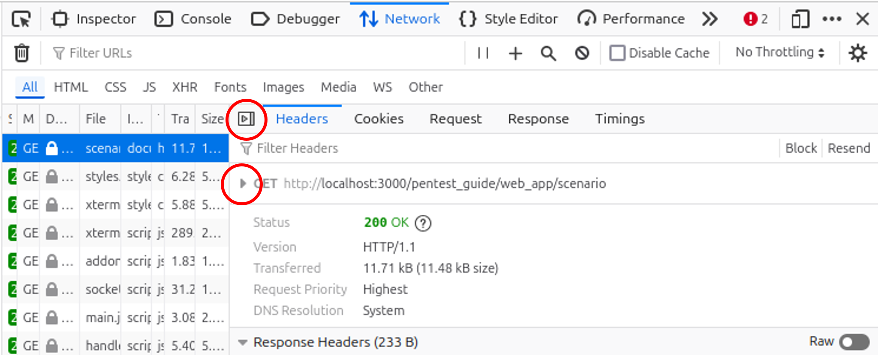Select the addon script request row
Screen dimensions: 878x355
pos(115,261)
